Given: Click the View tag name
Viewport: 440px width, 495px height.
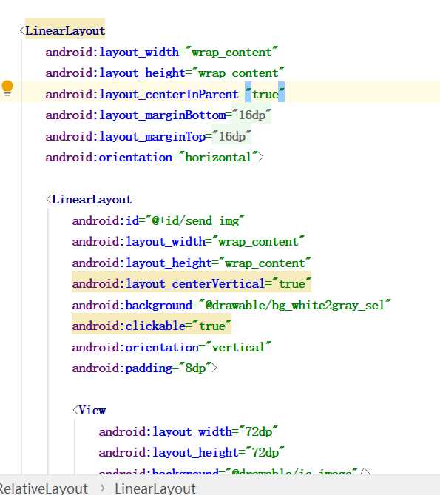Looking at the screenshot, I should pos(92,411).
